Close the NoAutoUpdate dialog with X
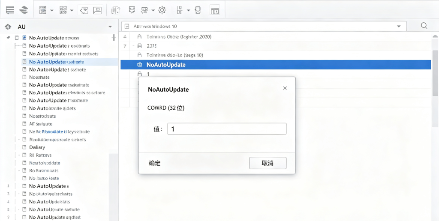 (x=285, y=88)
